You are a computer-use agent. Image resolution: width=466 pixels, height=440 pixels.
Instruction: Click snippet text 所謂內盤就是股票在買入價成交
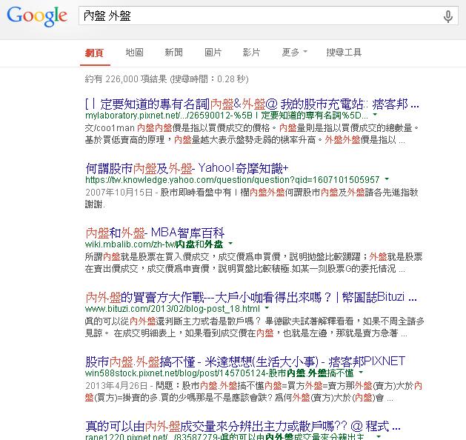point(147,257)
